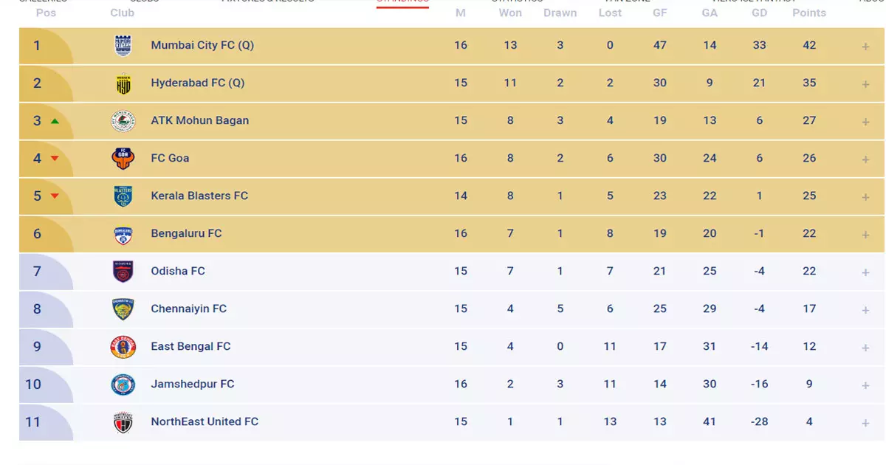
Task: Click the Won column header
Action: [510, 13]
